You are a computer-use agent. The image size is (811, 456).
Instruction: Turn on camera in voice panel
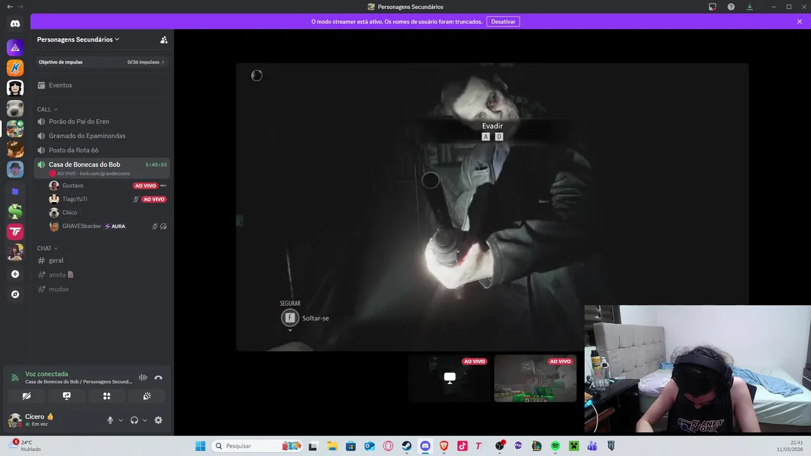coord(26,396)
